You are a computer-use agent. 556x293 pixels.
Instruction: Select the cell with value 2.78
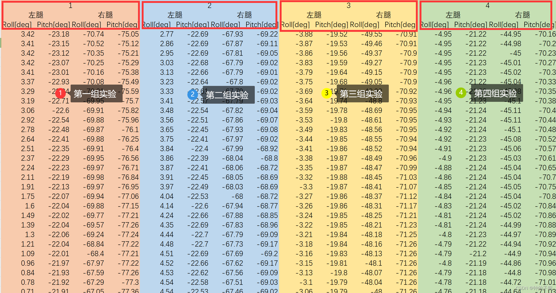(x=28, y=130)
